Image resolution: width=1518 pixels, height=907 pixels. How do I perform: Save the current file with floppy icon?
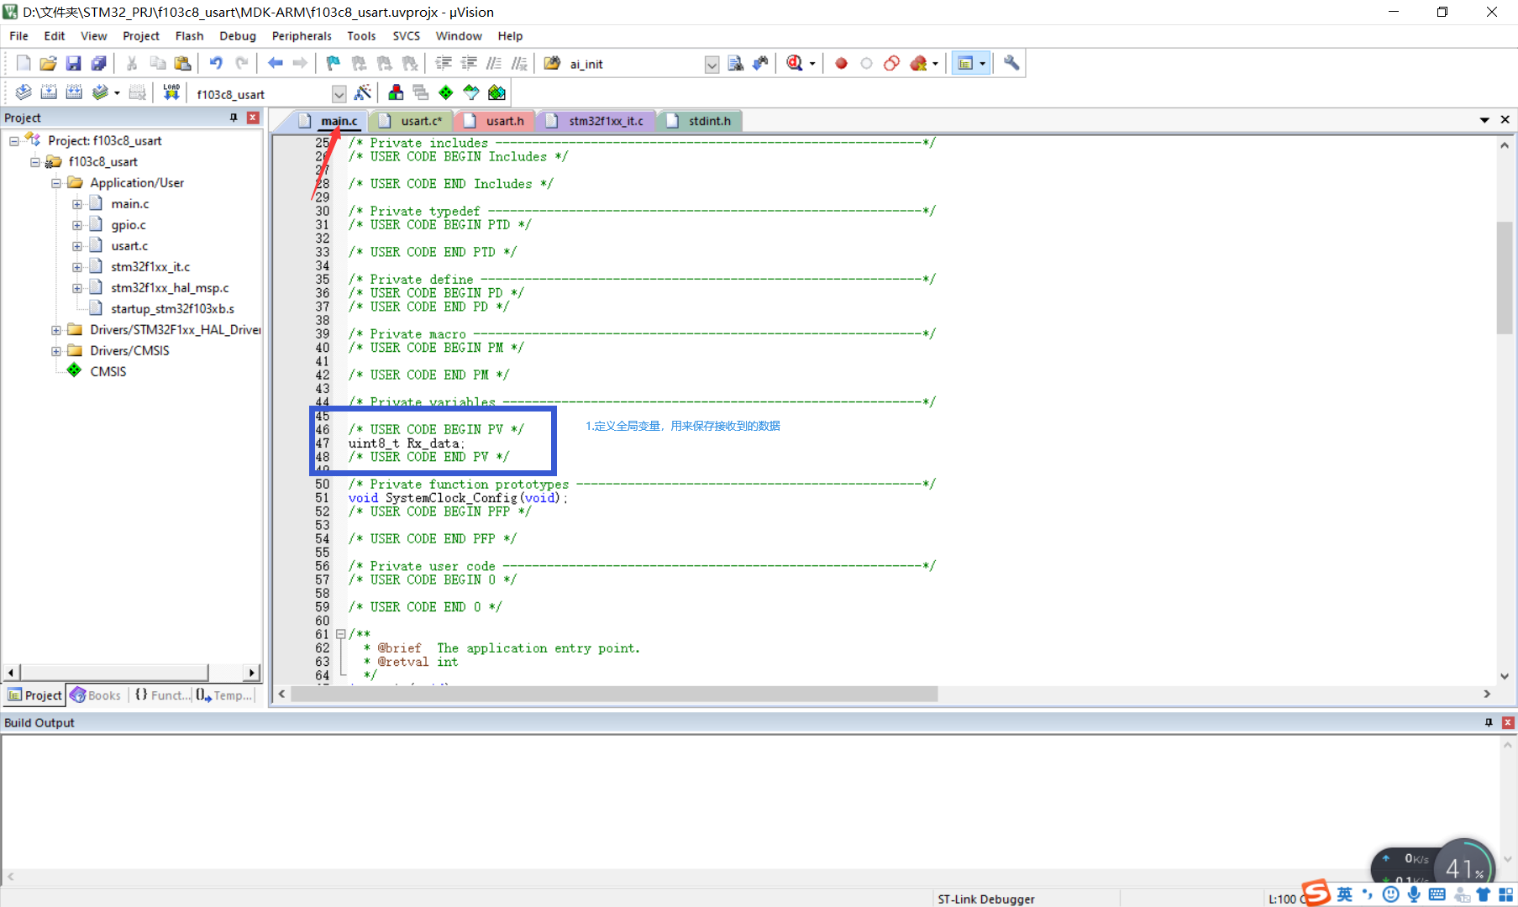click(74, 64)
